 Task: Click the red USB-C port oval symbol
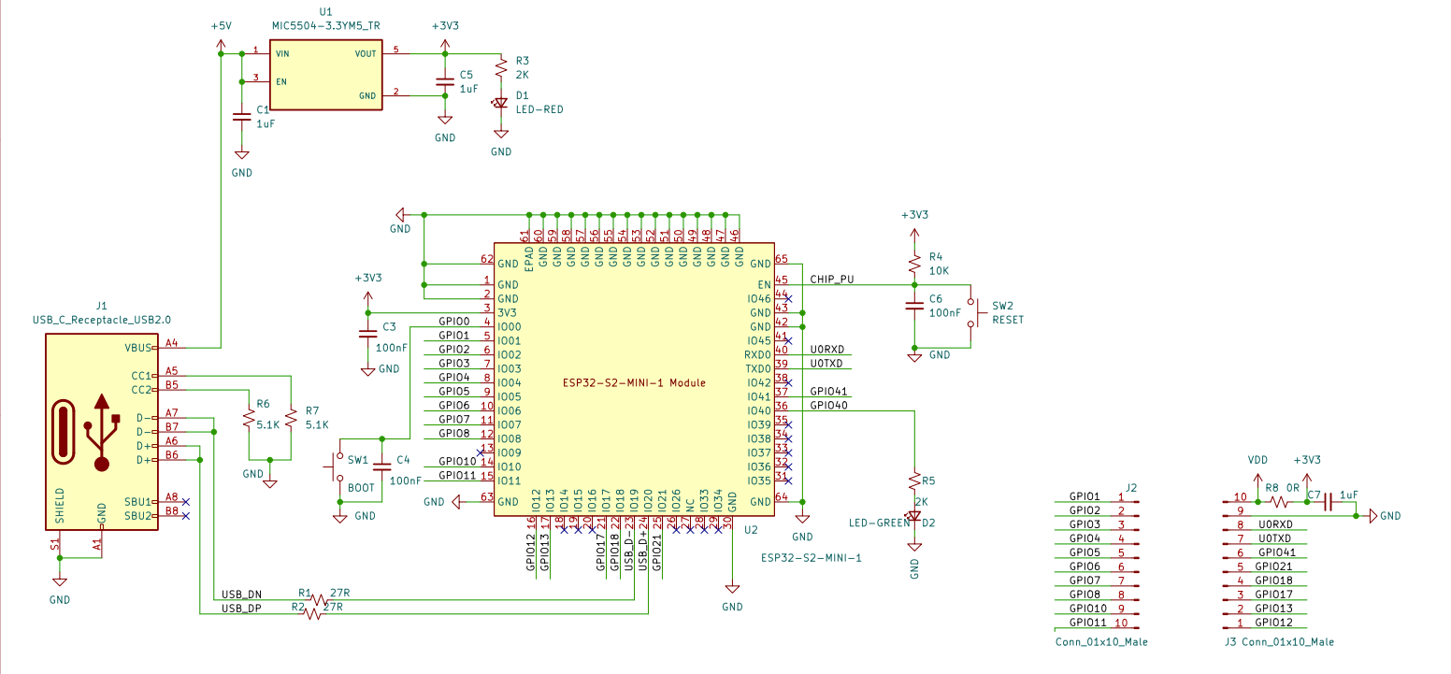tap(62, 432)
